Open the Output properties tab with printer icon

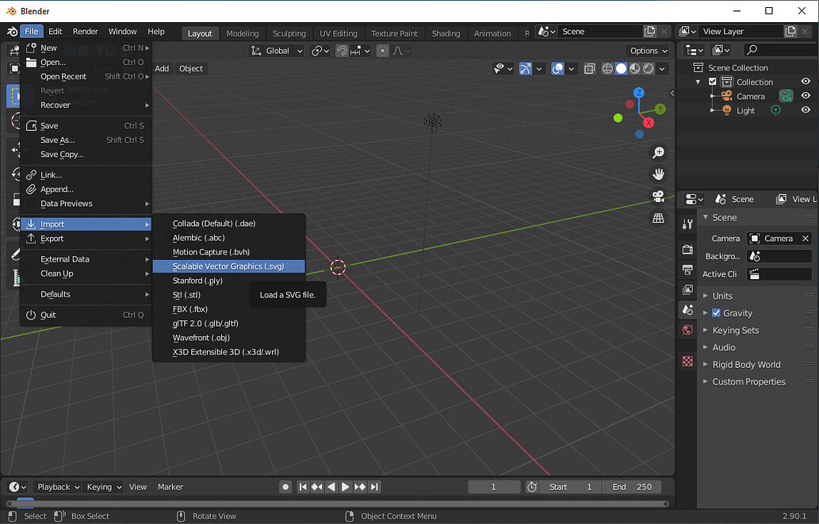click(x=687, y=270)
